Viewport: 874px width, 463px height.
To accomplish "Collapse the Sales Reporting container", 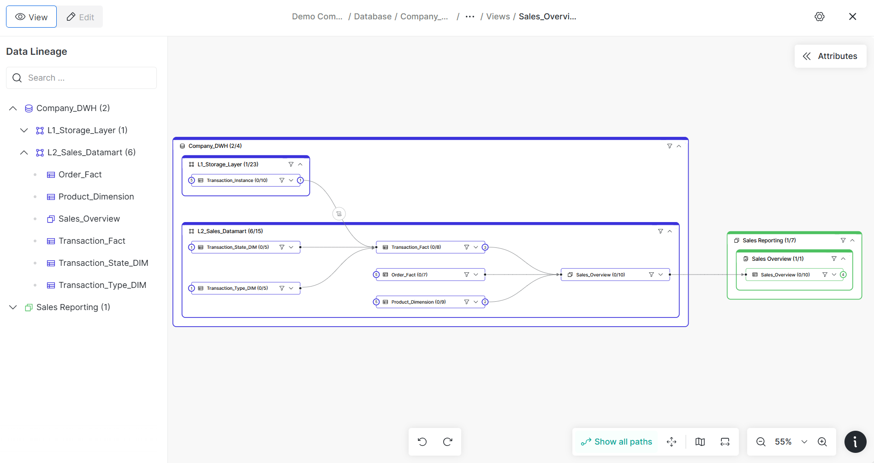I will pos(852,240).
